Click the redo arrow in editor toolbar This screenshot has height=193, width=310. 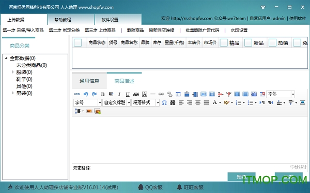tap(95, 94)
